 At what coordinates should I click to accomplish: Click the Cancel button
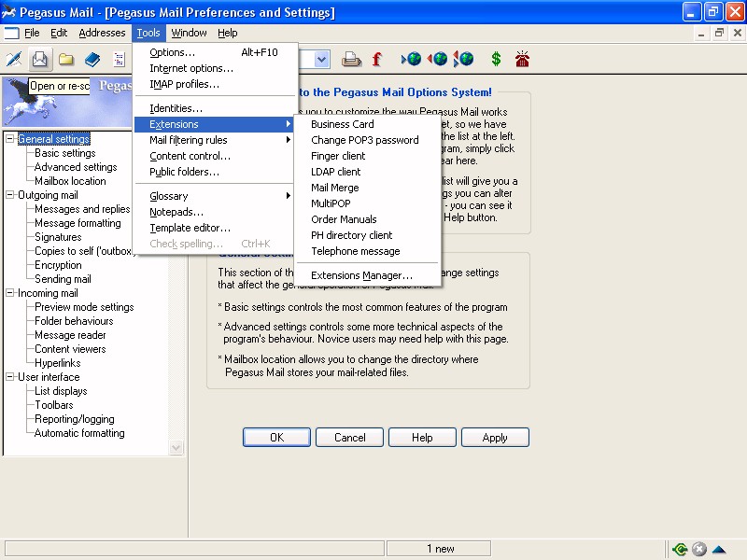point(349,437)
